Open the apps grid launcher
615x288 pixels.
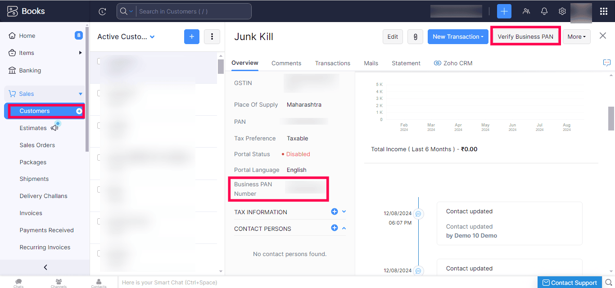point(604,12)
